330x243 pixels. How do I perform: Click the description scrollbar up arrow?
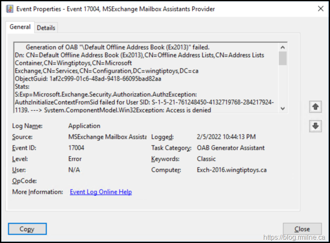click(x=283, y=47)
